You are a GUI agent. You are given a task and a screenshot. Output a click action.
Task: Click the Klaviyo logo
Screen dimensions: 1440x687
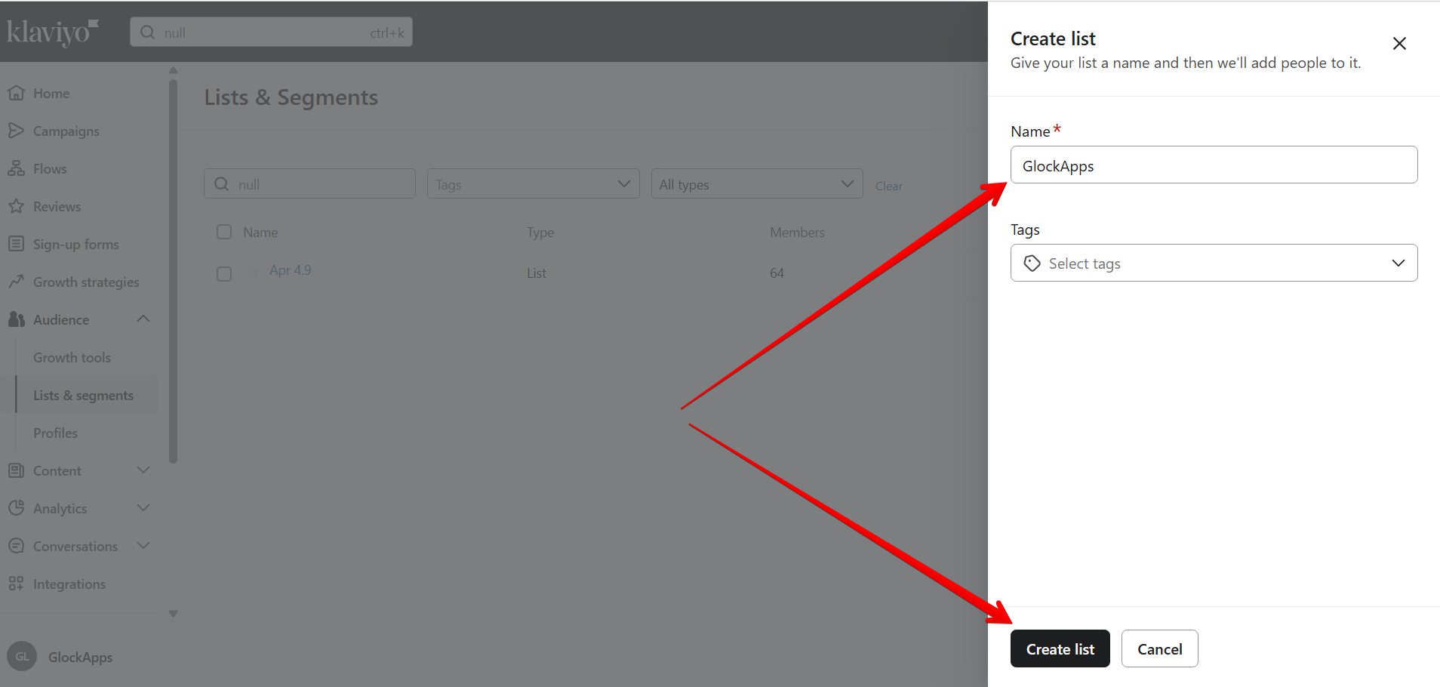pos(53,32)
